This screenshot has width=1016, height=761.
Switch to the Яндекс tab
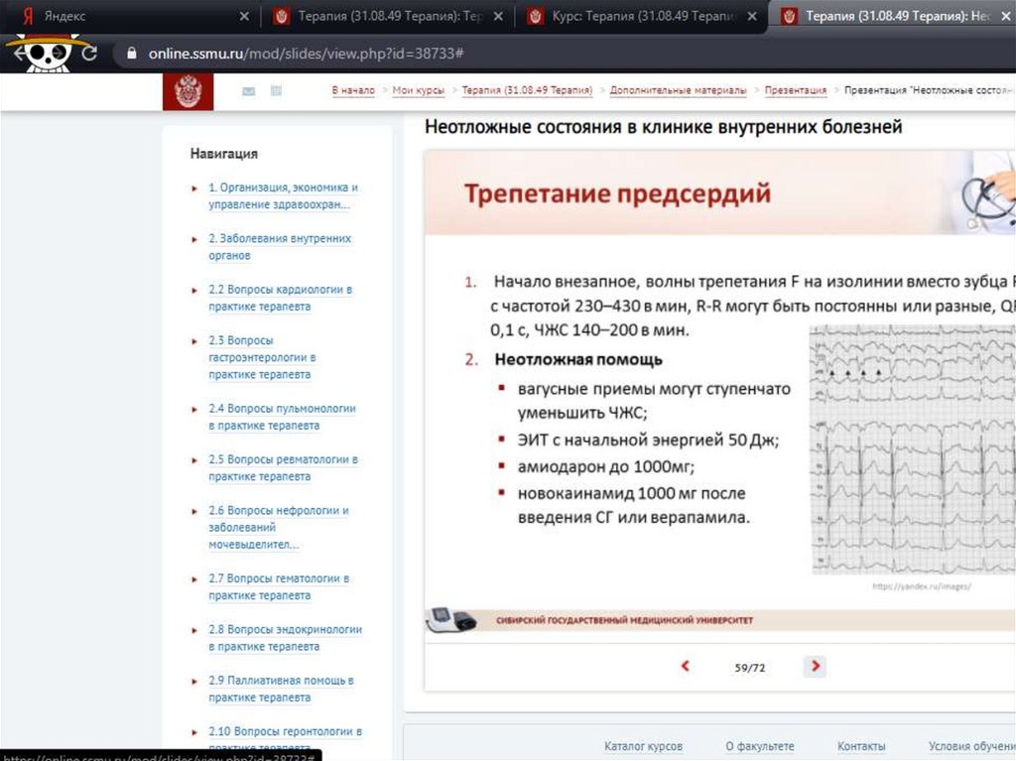[x=128, y=16]
